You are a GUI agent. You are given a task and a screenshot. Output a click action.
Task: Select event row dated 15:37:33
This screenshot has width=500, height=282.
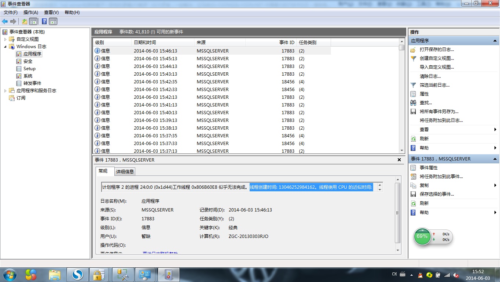tap(212, 144)
